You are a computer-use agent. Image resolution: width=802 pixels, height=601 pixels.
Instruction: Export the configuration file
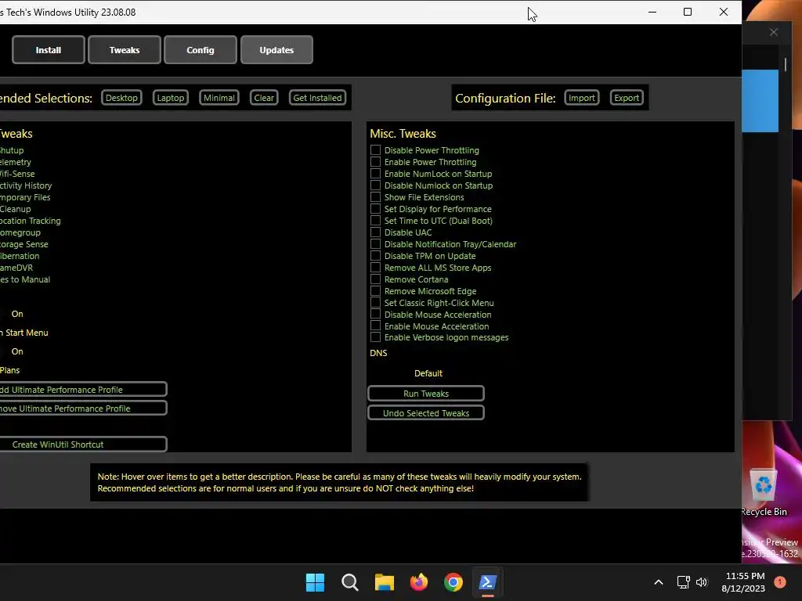click(627, 98)
